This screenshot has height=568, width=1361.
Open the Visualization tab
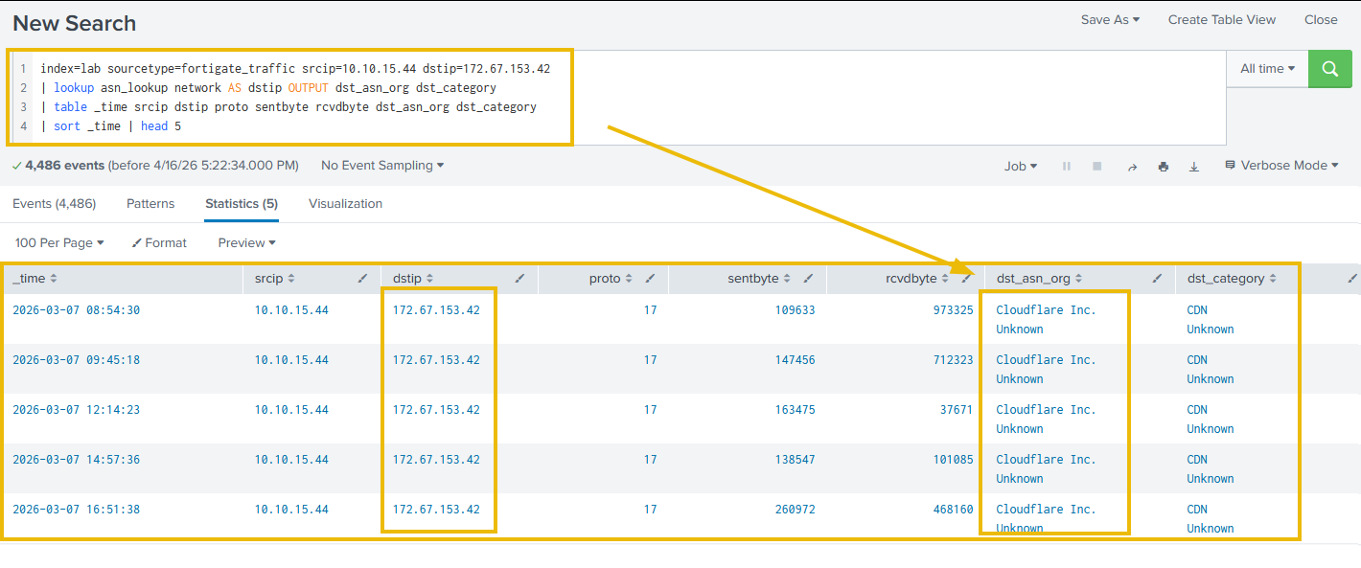coord(345,204)
